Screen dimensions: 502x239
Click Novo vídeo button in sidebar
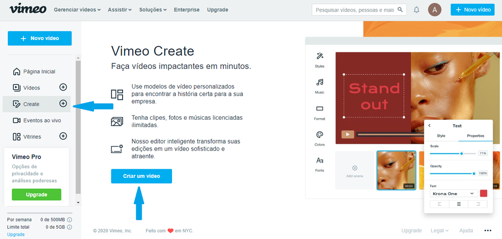coord(40,38)
